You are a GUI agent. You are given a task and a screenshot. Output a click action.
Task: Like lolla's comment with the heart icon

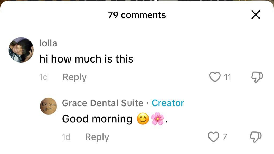tap(214, 77)
